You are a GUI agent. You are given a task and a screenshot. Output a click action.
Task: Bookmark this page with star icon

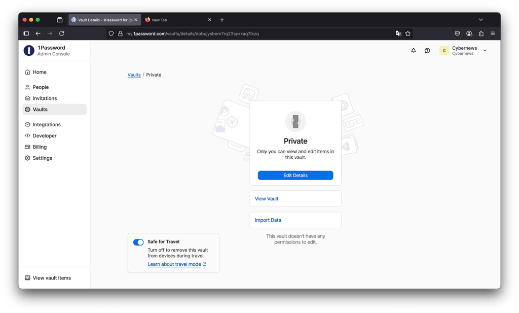pyautogui.click(x=408, y=33)
